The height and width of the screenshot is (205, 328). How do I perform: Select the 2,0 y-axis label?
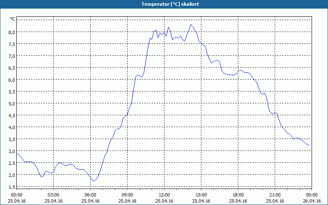(12, 175)
